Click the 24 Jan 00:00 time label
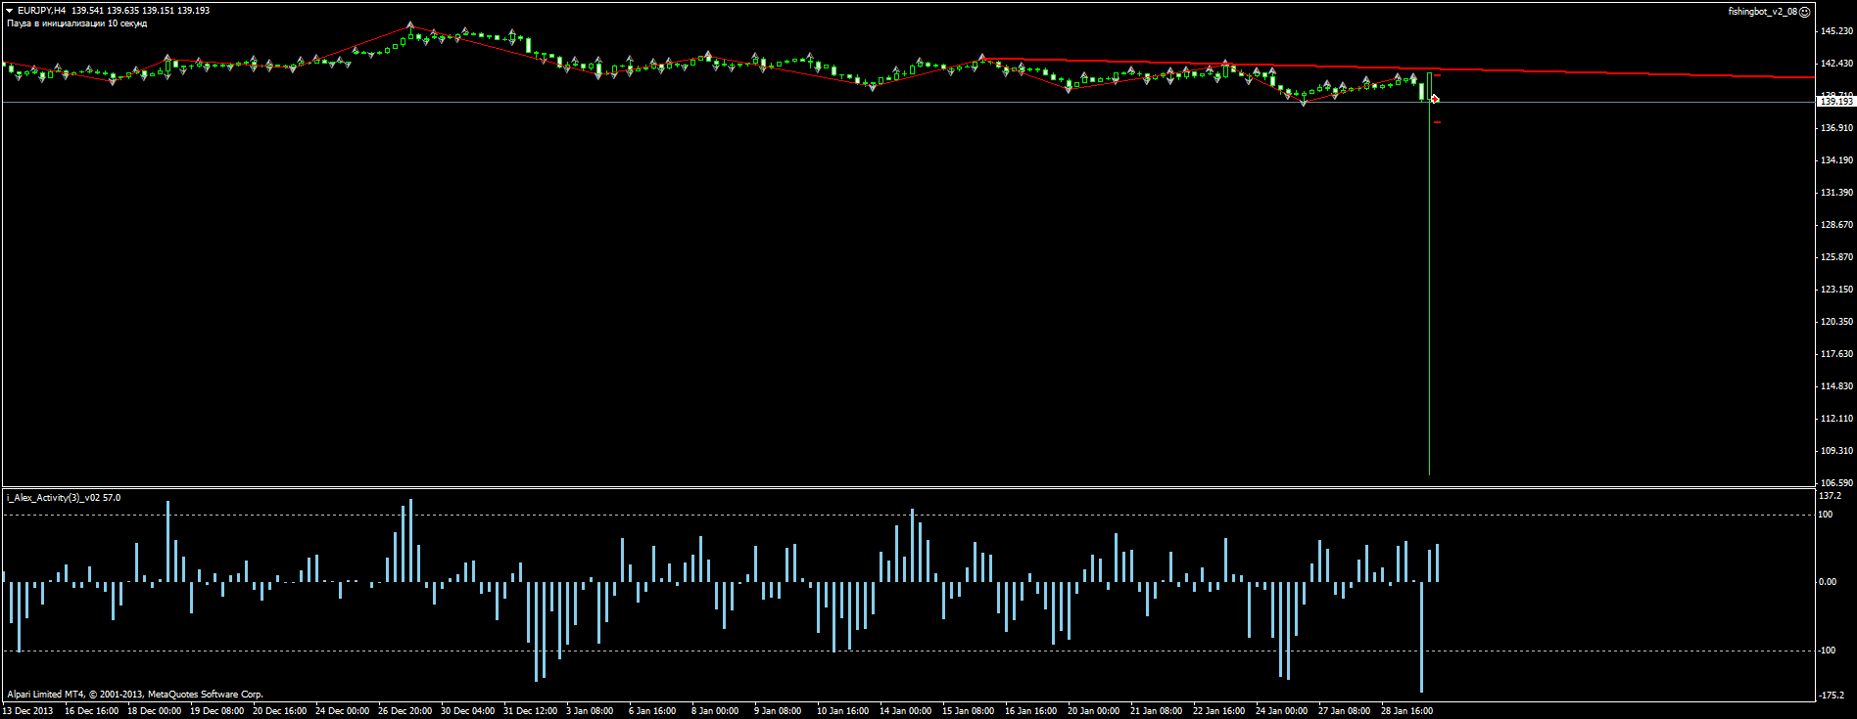1857x719 pixels. tap(1282, 711)
